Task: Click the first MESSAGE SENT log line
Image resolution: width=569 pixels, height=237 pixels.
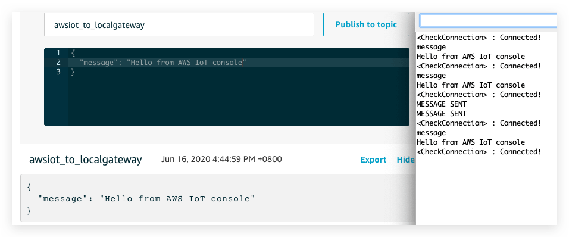Action: tap(442, 104)
